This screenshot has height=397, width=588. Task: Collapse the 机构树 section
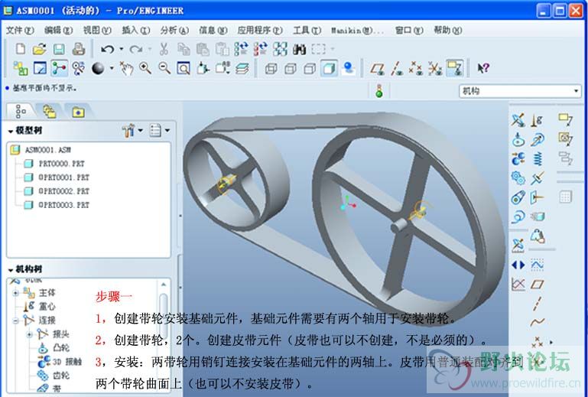coord(11,270)
